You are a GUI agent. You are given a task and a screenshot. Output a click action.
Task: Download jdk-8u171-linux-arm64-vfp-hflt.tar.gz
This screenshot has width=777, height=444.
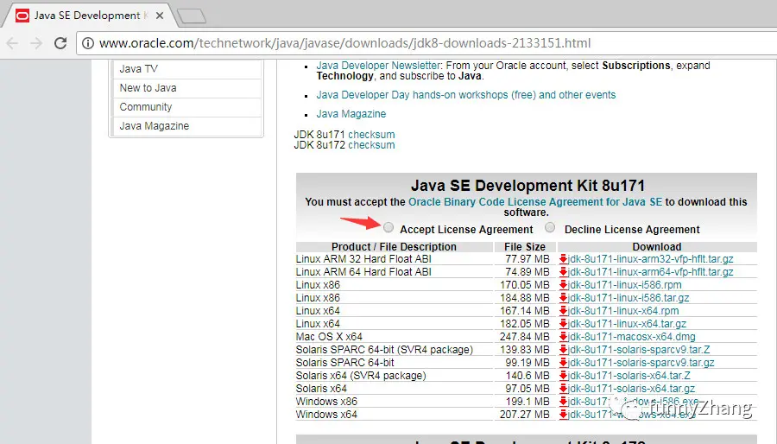[650, 272]
